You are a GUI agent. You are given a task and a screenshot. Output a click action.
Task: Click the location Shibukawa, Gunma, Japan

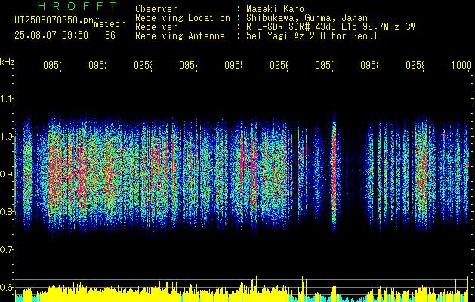point(307,18)
